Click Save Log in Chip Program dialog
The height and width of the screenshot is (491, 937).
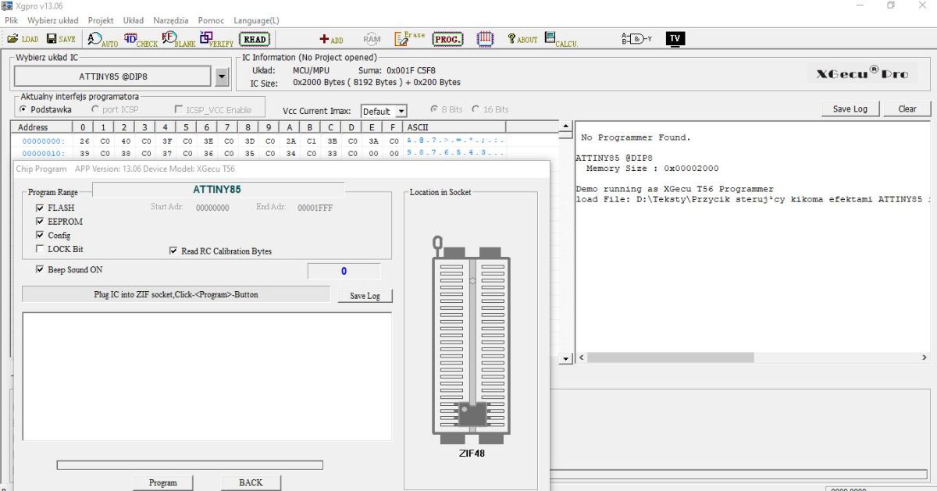click(365, 296)
